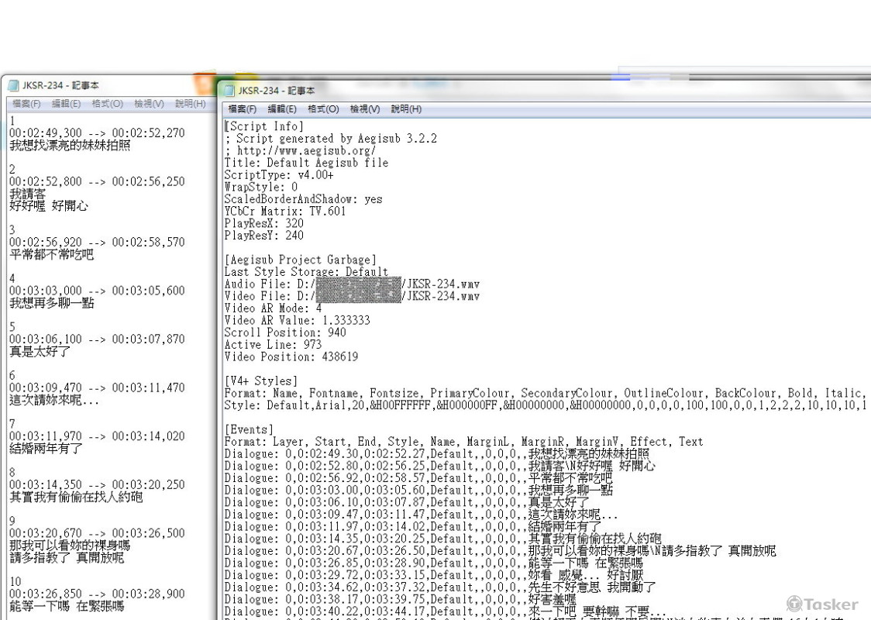Viewport: 871px width, 620px height.
Task: Open the 檔案(F) menu in the background SRT Notepad window
Action: (x=26, y=104)
